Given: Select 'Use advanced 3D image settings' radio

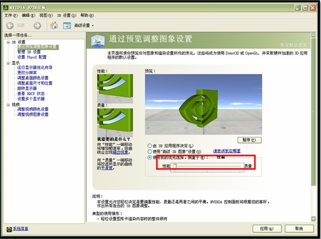Looking at the screenshot, I should click(150, 151).
